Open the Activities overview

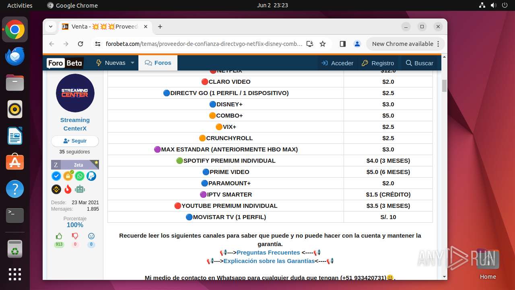point(20,6)
